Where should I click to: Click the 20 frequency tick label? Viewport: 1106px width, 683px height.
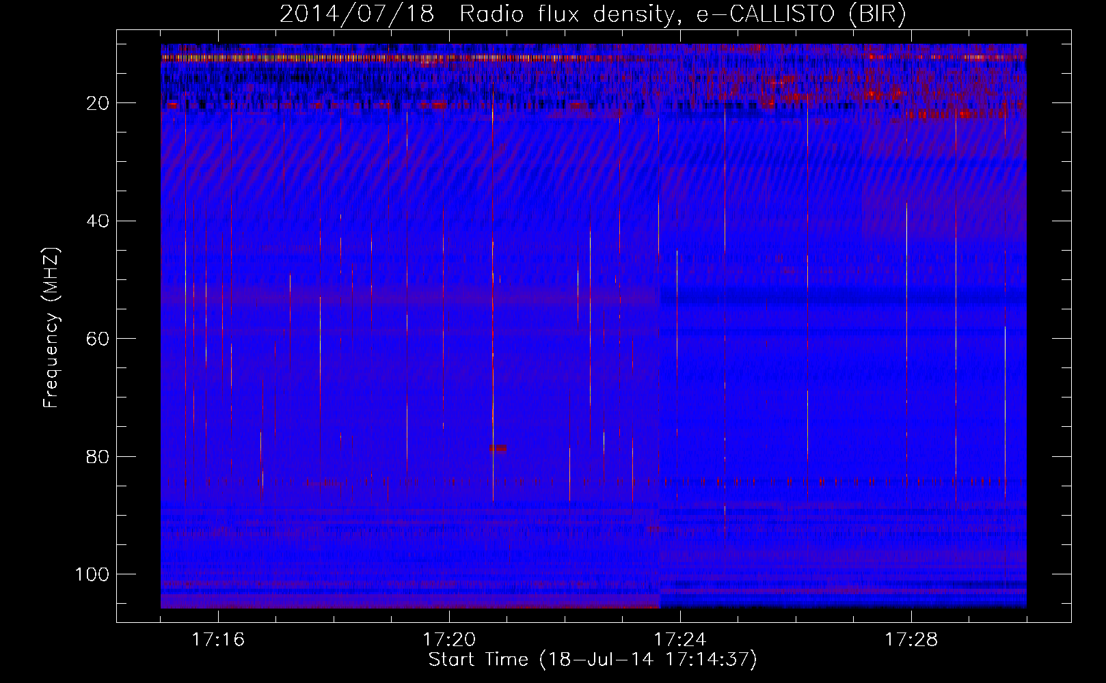[x=98, y=103]
